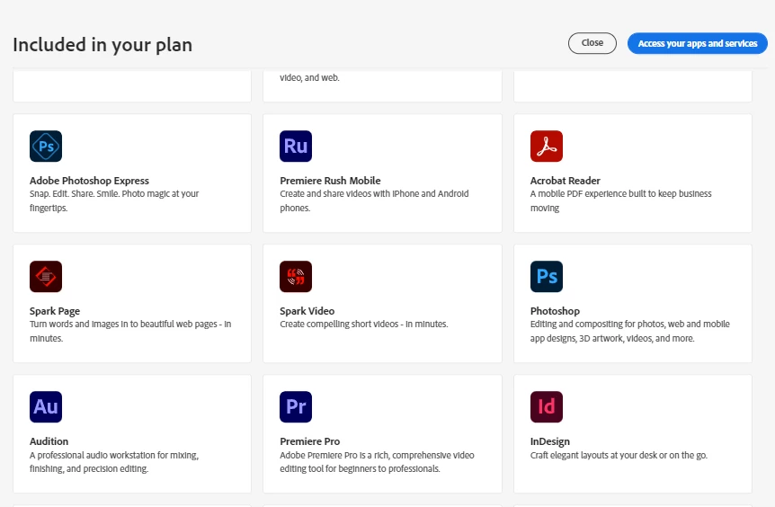Select the InDesign title text
Viewport: 775px width, 507px height.
coord(549,441)
